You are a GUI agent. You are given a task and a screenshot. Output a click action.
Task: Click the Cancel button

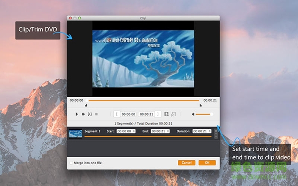point(186,163)
